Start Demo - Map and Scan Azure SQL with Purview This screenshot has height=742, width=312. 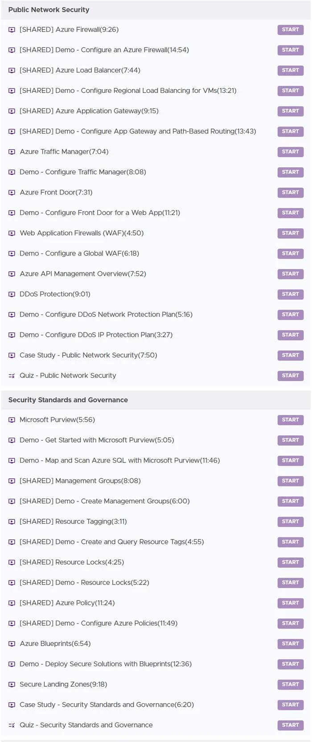tap(290, 460)
